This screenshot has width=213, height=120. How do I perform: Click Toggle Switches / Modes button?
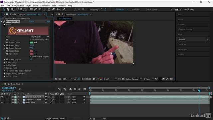pyautogui.click(x=55, y=119)
